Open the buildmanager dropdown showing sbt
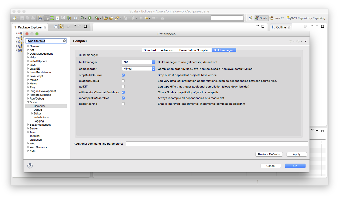 [138, 62]
